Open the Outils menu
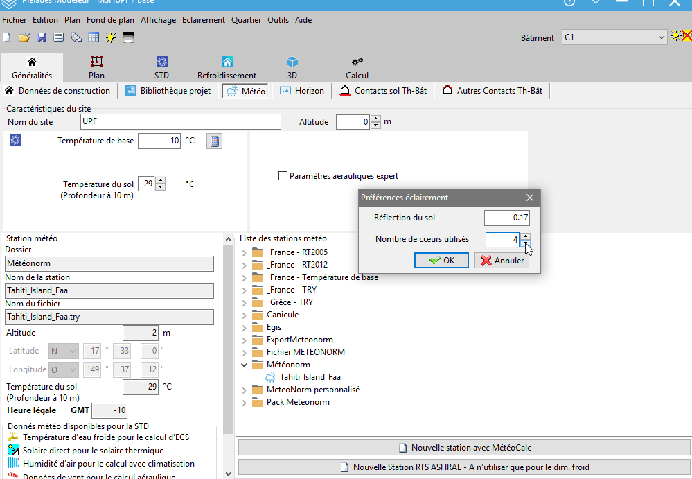Viewport: 692px width, 479px height. [278, 20]
